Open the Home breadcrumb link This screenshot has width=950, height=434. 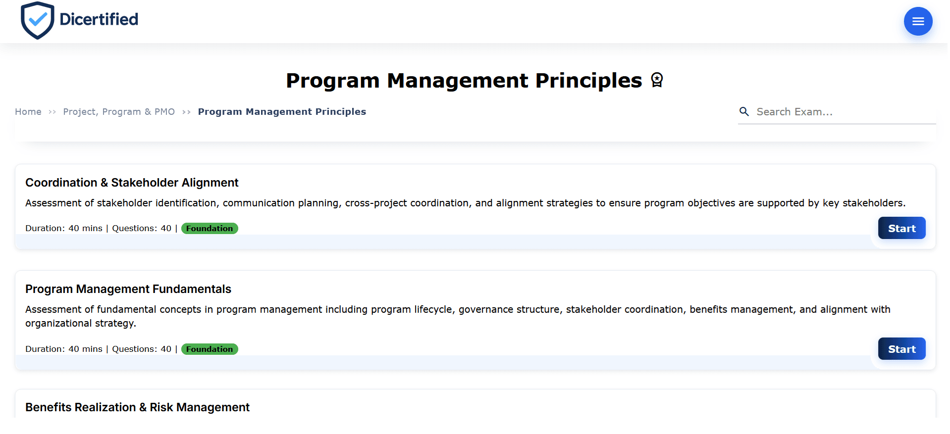point(28,111)
